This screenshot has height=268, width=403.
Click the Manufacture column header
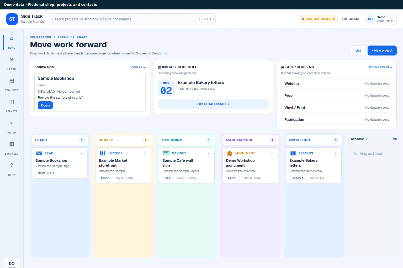pos(250,140)
